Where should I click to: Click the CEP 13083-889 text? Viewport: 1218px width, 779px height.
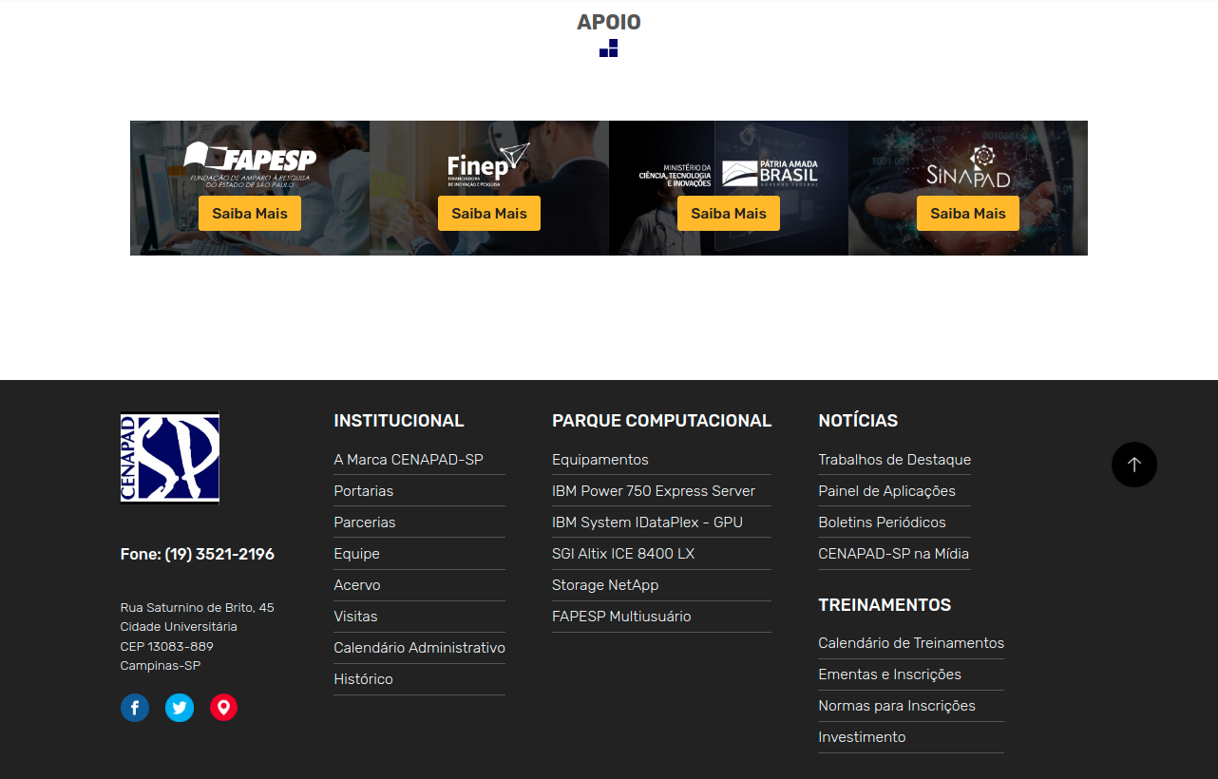pos(167,647)
